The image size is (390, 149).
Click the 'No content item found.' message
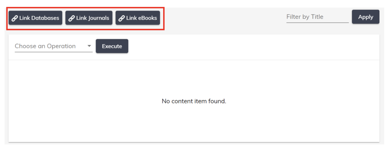pos(194,101)
